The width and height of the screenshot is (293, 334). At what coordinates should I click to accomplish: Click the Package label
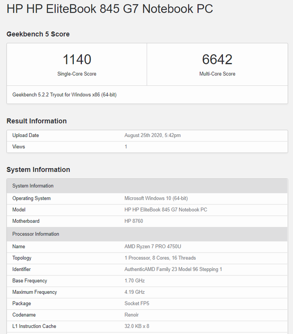21,303
